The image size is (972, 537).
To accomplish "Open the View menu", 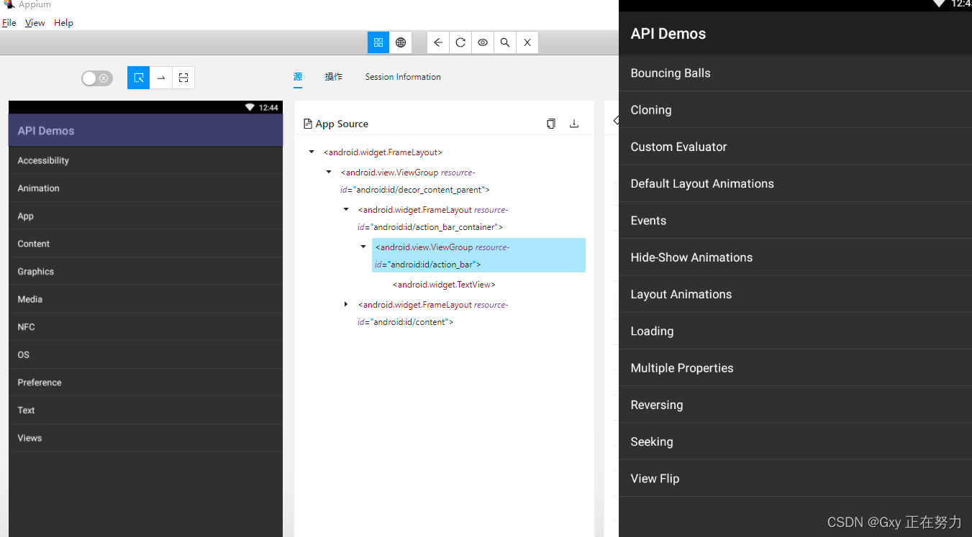I will click(35, 23).
